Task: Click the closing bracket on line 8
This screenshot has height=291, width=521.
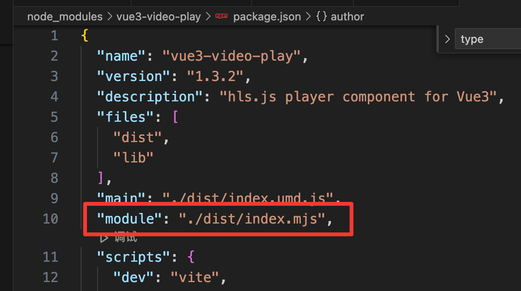Action: click(101, 178)
